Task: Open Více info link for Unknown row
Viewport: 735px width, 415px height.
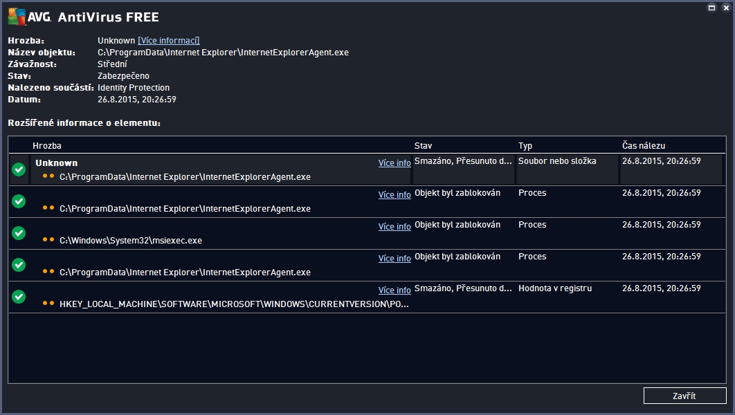Action: (394, 163)
